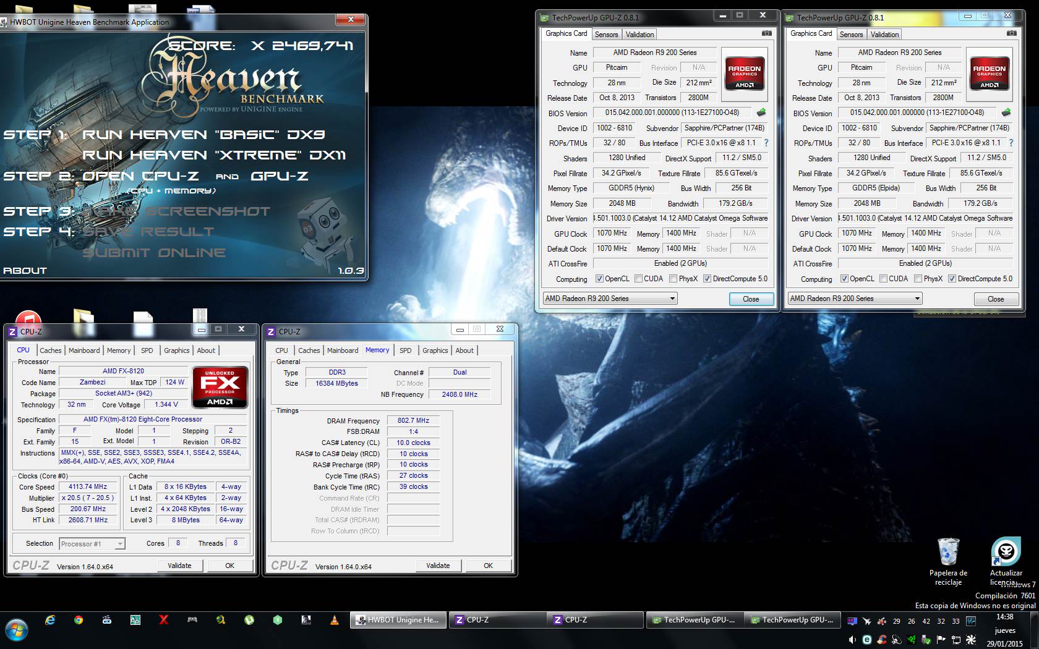The width and height of the screenshot is (1039, 649).
Task: Open Mainboard tab in left CPU-Z window
Action: (x=84, y=350)
